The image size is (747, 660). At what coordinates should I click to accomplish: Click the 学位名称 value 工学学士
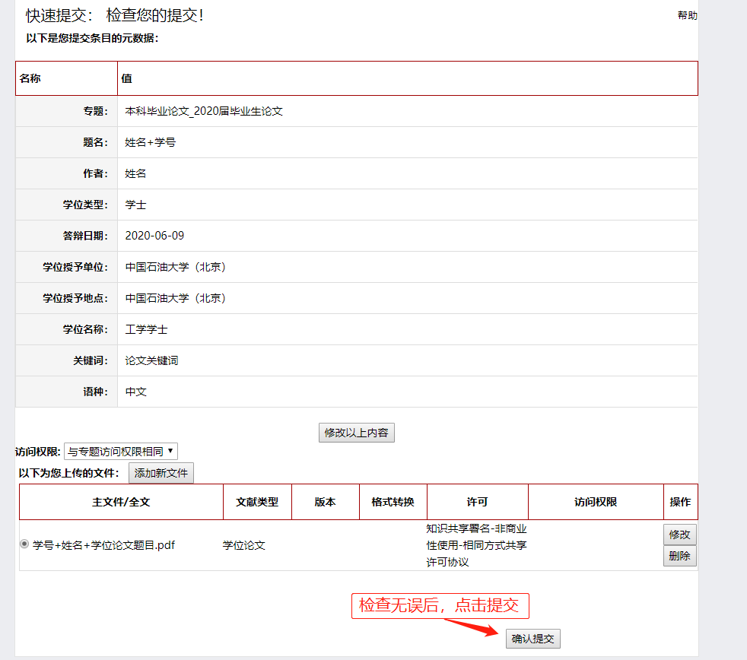(x=146, y=329)
